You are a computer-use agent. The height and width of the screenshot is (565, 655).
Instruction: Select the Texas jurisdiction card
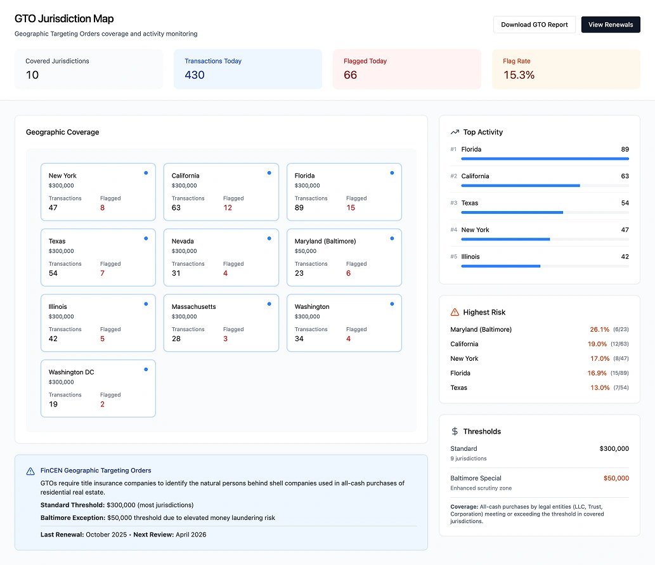[98, 257]
